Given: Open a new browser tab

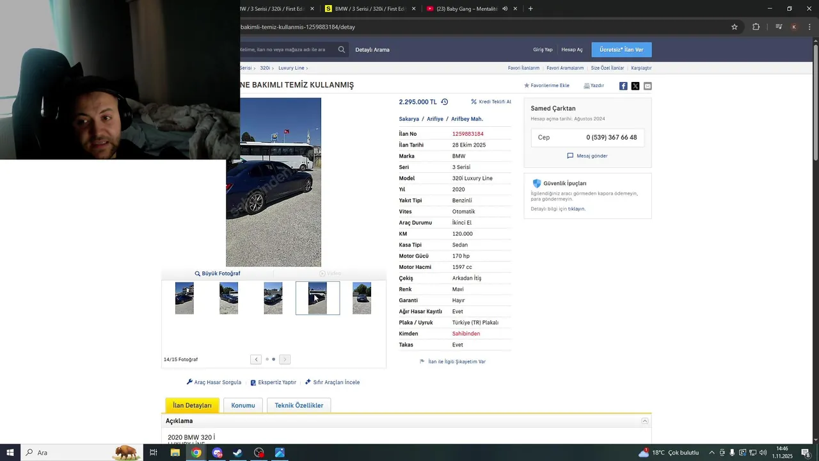Looking at the screenshot, I should click(x=530, y=9).
